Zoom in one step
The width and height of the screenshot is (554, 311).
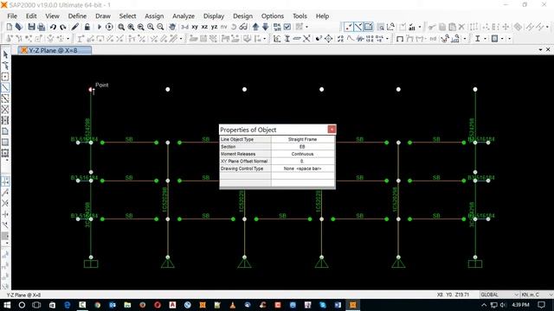(x=151, y=27)
